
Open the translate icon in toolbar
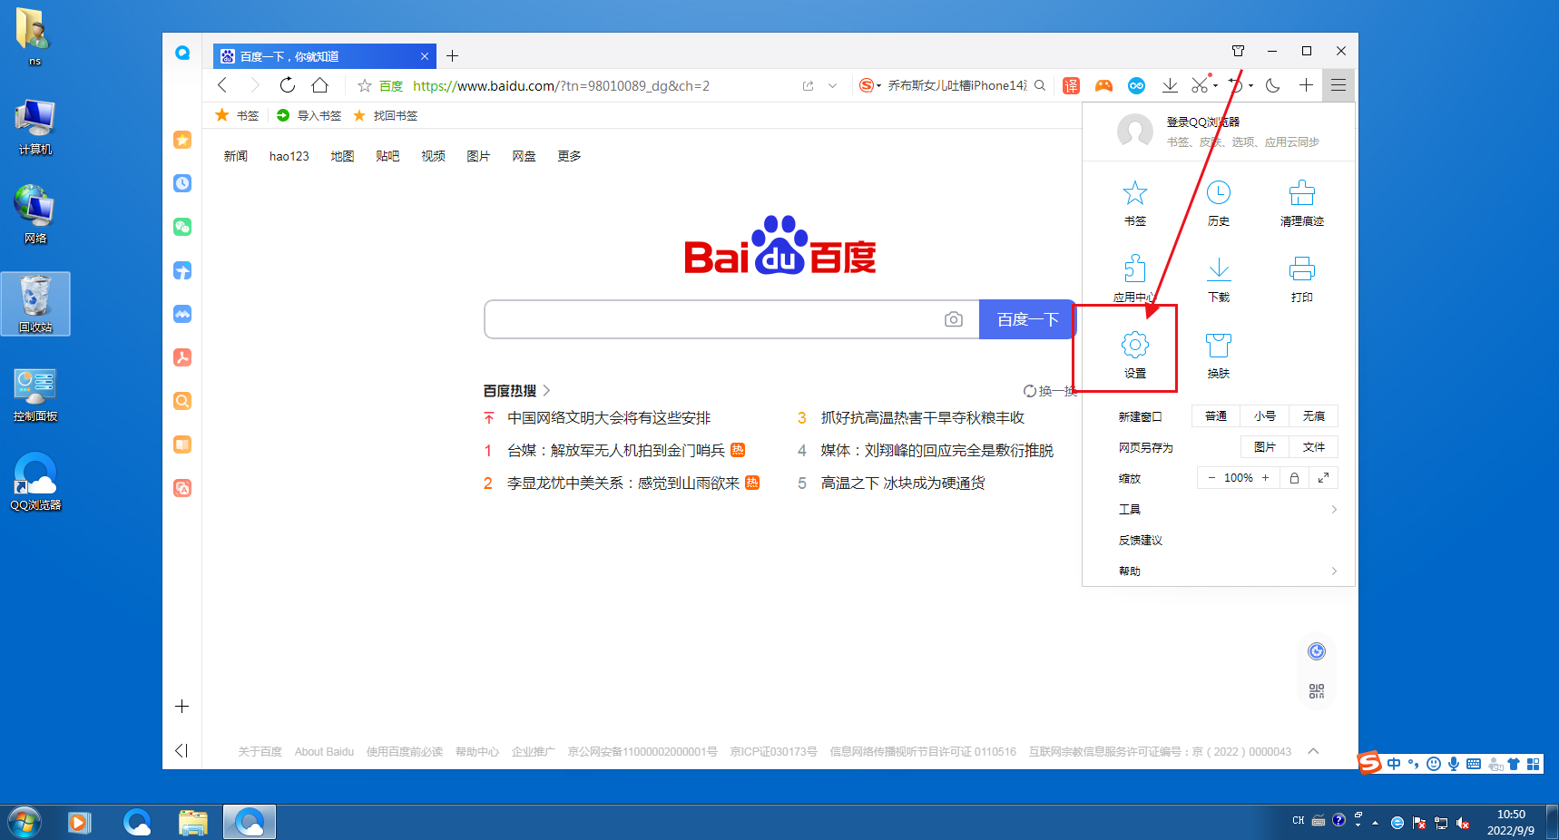coord(1072,85)
